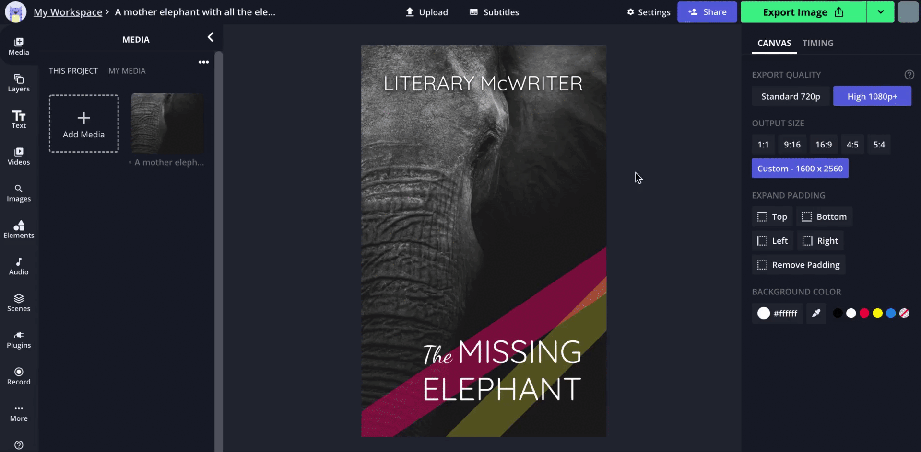Select the Text tool in sidebar

pyautogui.click(x=19, y=120)
